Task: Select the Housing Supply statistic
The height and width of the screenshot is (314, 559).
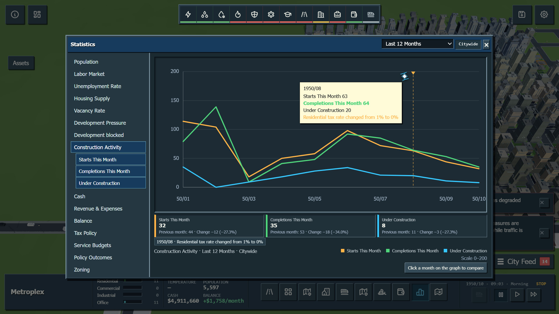Action: (x=108, y=99)
